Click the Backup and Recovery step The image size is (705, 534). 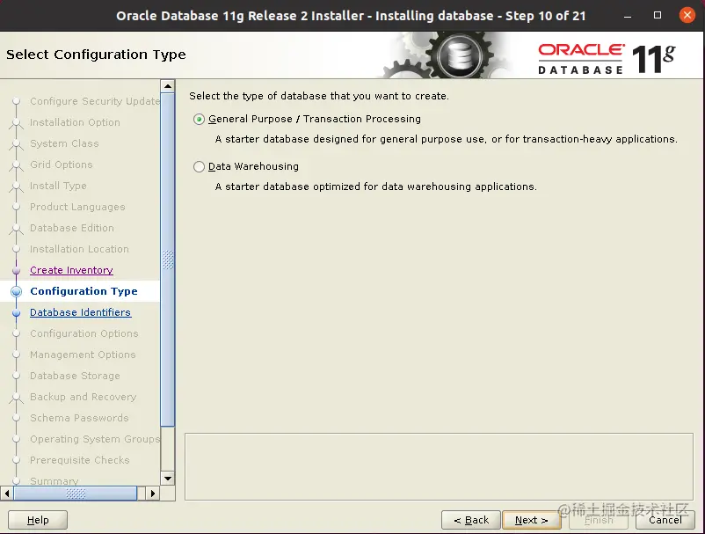pos(84,398)
